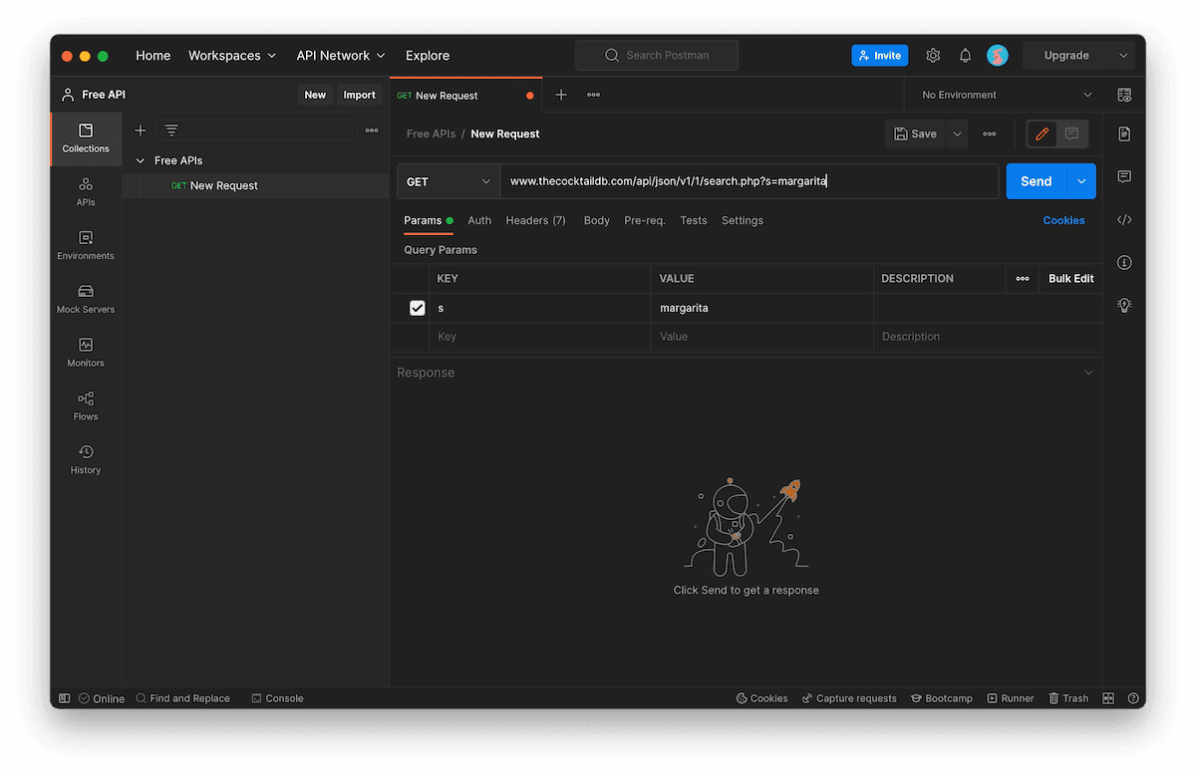Open the GET method dropdown

tap(448, 181)
